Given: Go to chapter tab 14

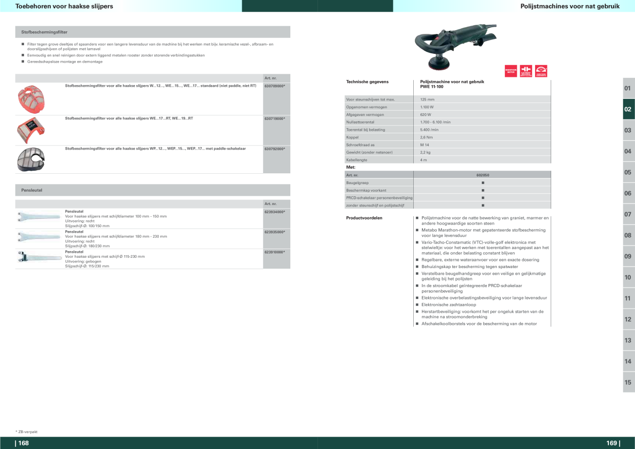Looking at the screenshot, I should pos(628,361).
